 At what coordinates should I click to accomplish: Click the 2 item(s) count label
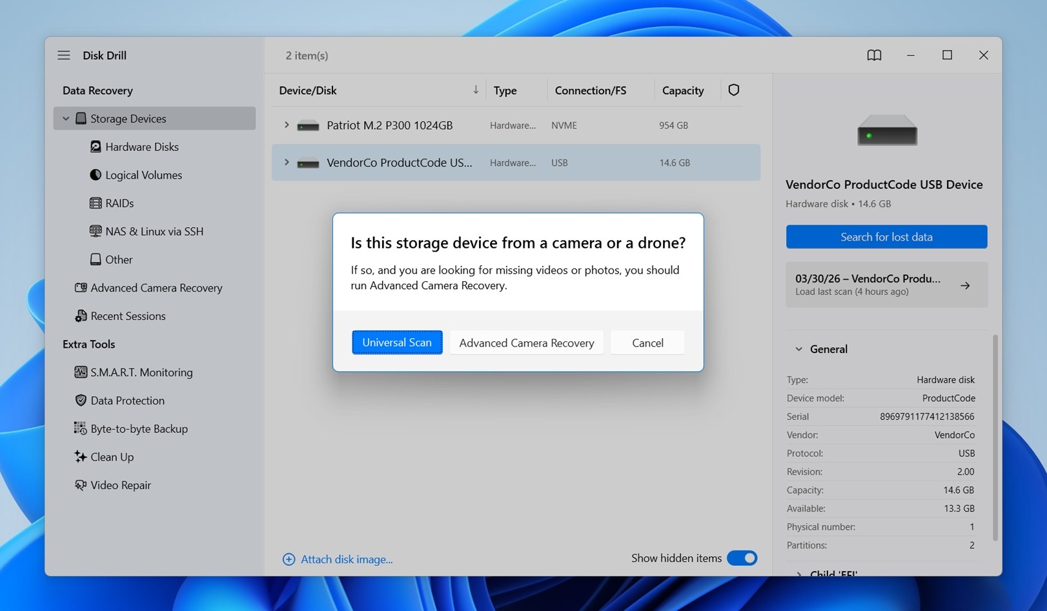307,55
